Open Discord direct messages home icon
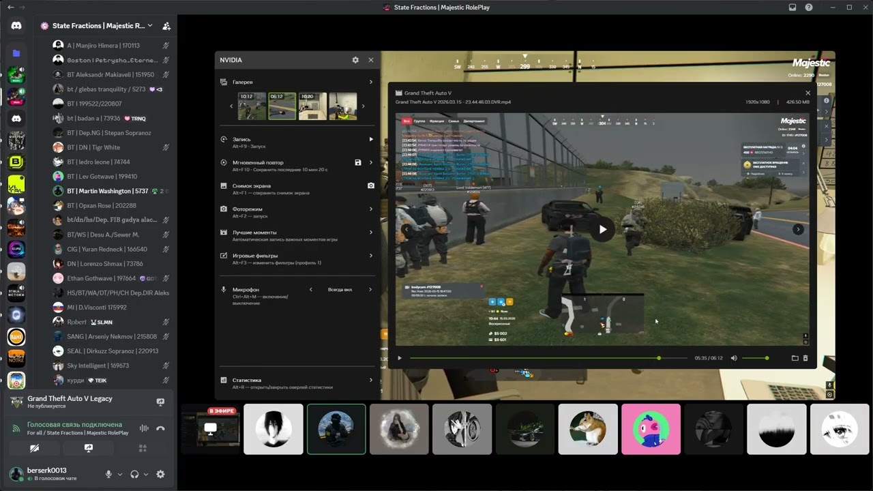 point(16,26)
